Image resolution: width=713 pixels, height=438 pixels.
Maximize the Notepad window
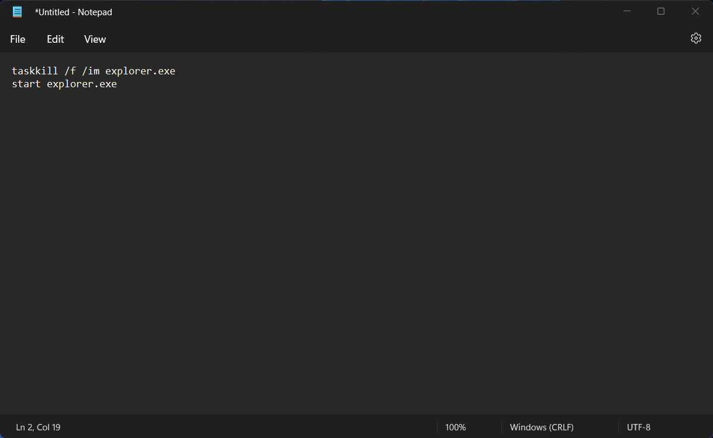pos(661,11)
